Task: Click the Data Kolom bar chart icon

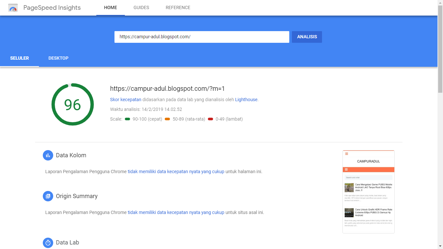Action: click(48, 155)
